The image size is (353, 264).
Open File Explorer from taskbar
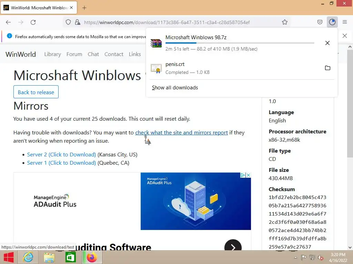tap(49, 257)
